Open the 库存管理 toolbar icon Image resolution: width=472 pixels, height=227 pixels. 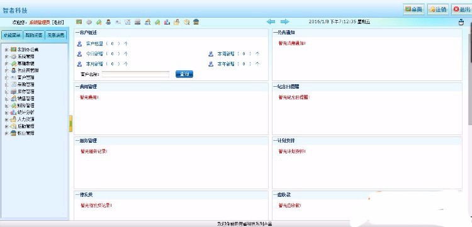[x=138, y=22]
